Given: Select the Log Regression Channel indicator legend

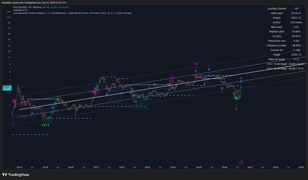Looking at the screenshot, I should pos(72,13).
